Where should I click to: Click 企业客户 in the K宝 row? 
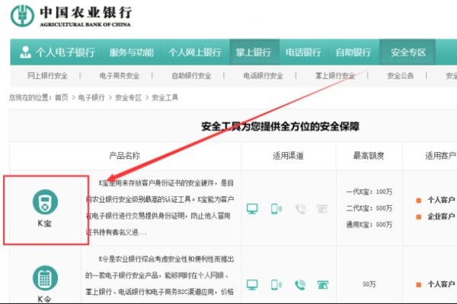coord(441,217)
